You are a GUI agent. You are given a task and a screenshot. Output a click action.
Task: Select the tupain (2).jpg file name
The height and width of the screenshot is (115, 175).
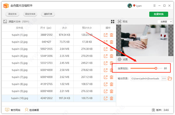tap(20, 42)
